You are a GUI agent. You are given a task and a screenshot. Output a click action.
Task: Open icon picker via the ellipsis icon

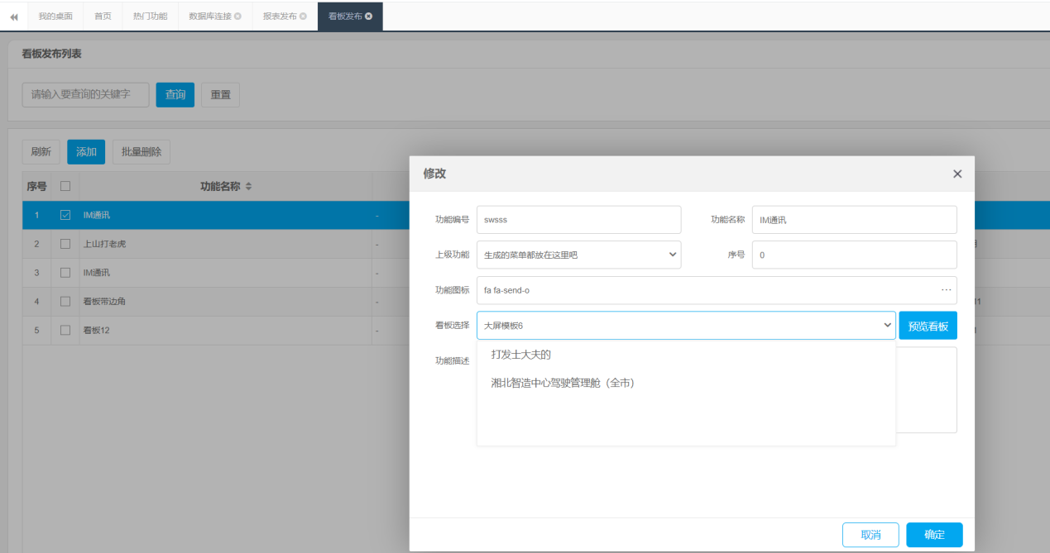pos(946,290)
